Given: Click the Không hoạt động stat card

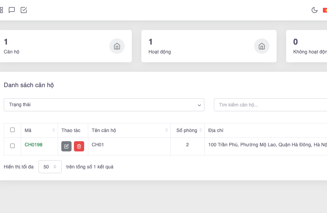Looking at the screenshot, I should [307, 46].
